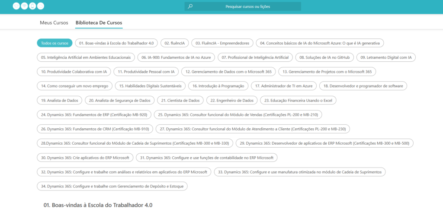Click the Wi-Fi signal logo icon
Screen dimensions: 443x209
tap(24, 6)
